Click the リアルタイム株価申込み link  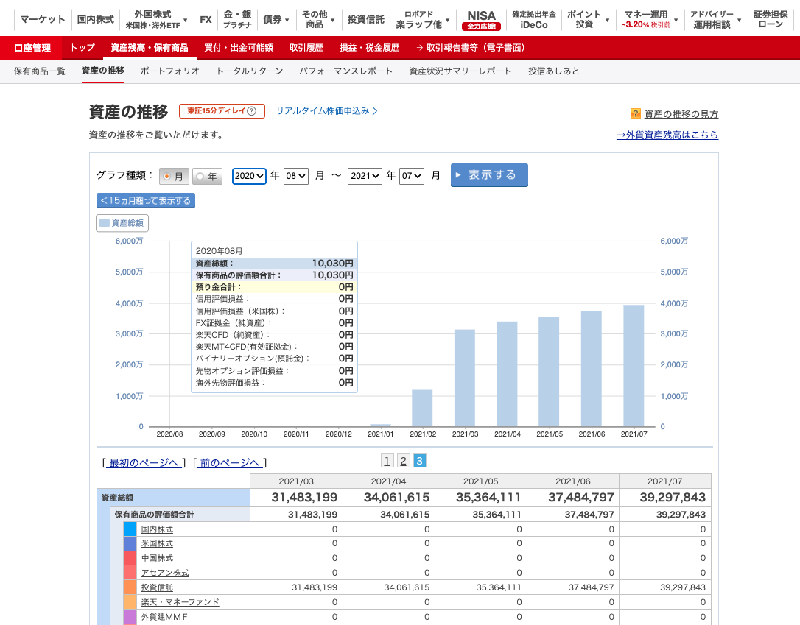[326, 110]
